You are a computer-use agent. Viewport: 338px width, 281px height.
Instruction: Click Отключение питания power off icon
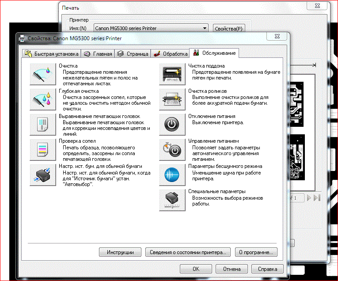tap(172, 125)
